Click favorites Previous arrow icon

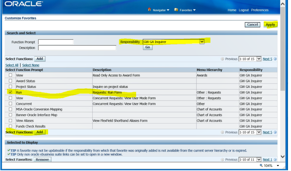222,159
